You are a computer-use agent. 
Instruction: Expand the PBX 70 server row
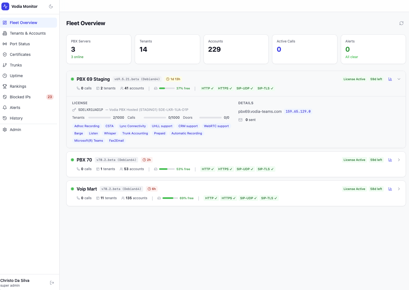tap(399, 160)
